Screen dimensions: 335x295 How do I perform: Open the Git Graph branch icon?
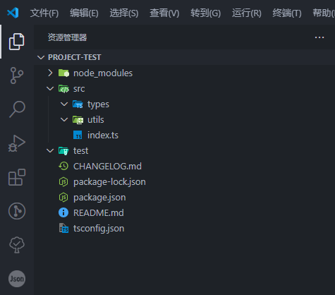[x=17, y=211]
